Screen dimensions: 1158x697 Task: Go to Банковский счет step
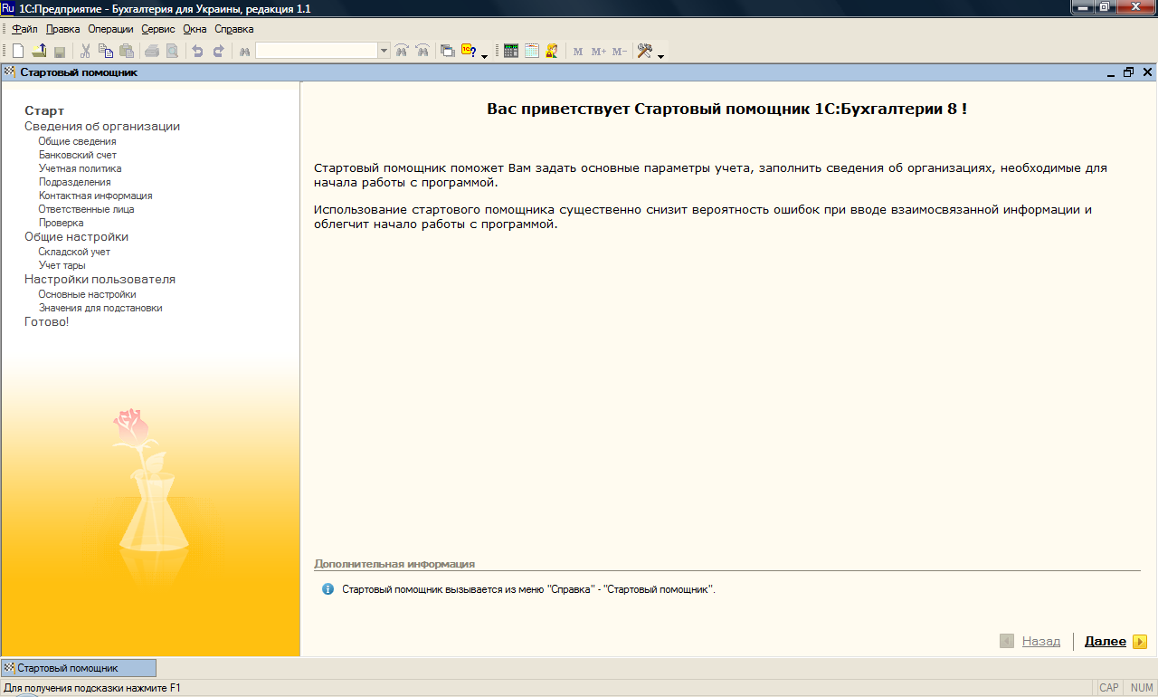(x=77, y=155)
